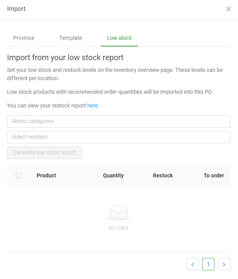The width and height of the screenshot is (238, 279).
Task: Go to previous page with left arrow
Action: pos(193,264)
